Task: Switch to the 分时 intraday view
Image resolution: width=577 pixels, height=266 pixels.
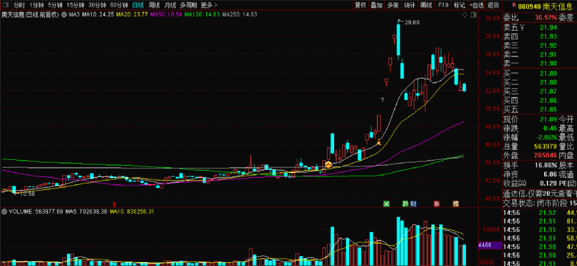Action: 18,5
